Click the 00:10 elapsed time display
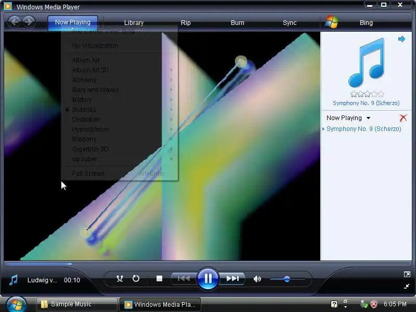 tap(72, 280)
